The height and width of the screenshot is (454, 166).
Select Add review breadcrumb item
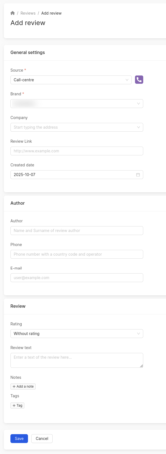[x=51, y=13]
